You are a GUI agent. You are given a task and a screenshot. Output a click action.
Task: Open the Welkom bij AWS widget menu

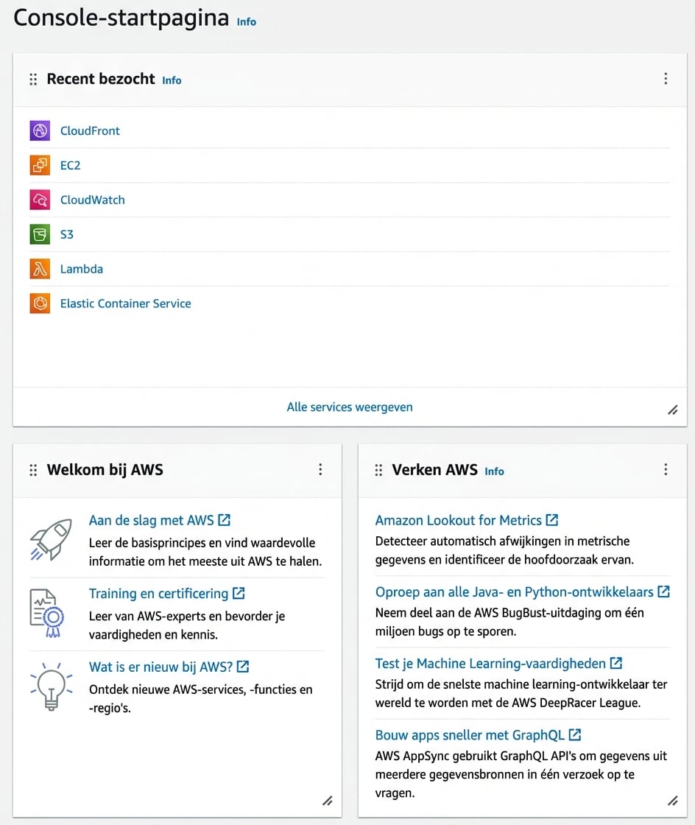[320, 469]
